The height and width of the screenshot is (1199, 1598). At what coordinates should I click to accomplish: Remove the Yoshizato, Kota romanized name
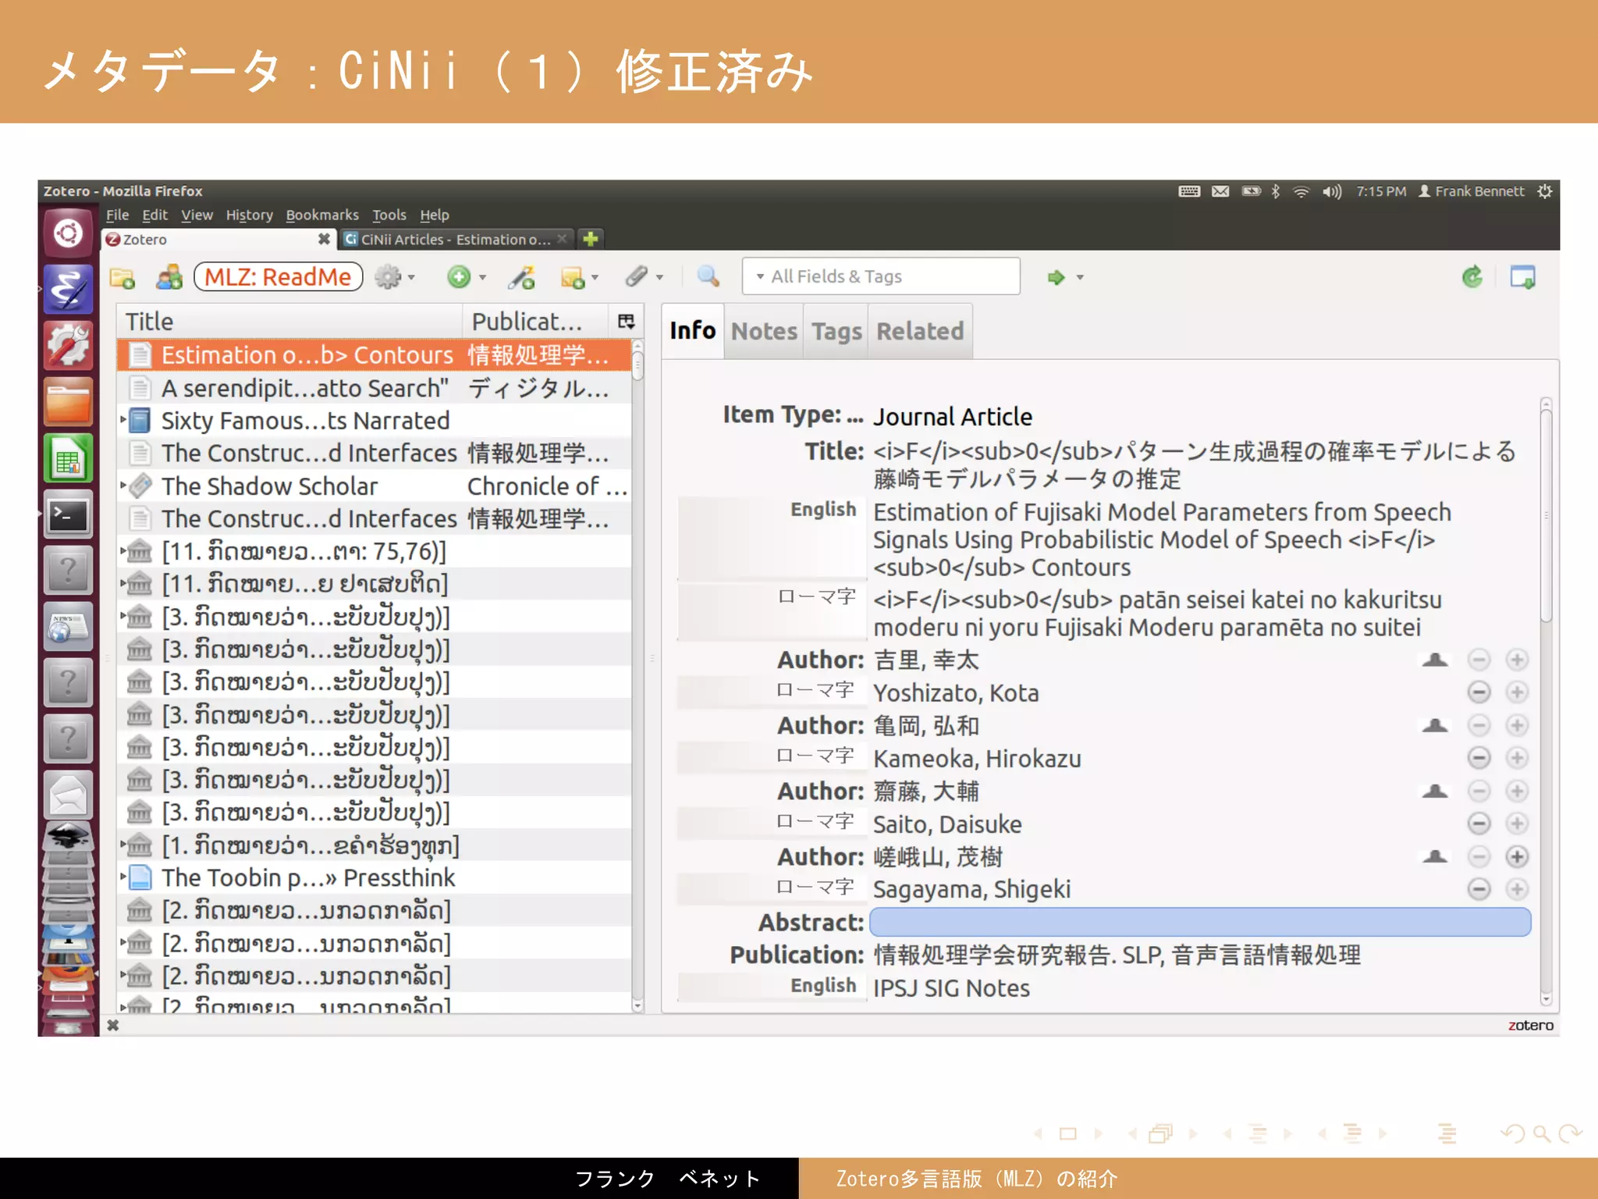tap(1479, 692)
